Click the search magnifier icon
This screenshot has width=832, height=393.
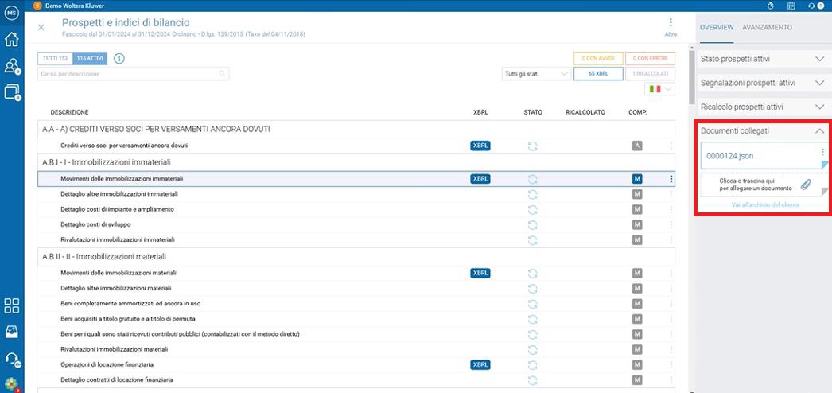(223, 74)
